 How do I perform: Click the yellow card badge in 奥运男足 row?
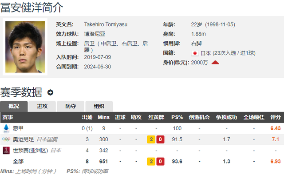tap(151, 139)
